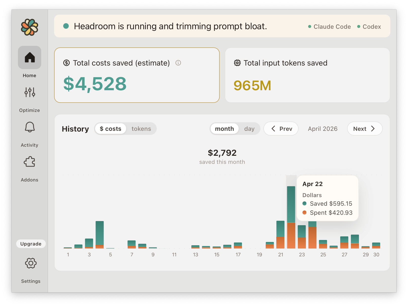Click axis label 13 under chart

point(195,255)
